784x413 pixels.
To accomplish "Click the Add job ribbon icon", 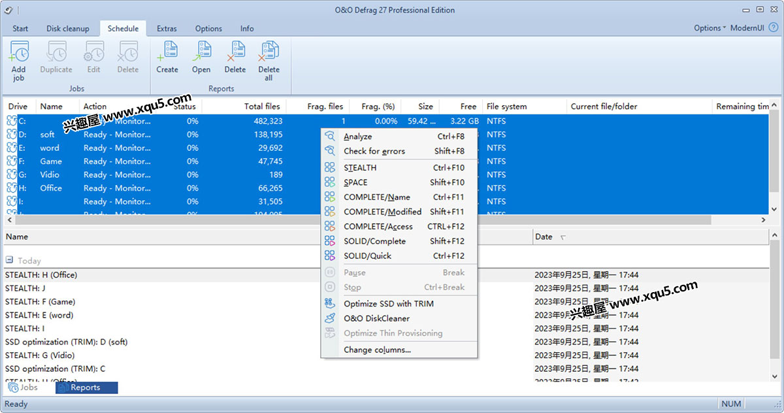I will (x=19, y=52).
